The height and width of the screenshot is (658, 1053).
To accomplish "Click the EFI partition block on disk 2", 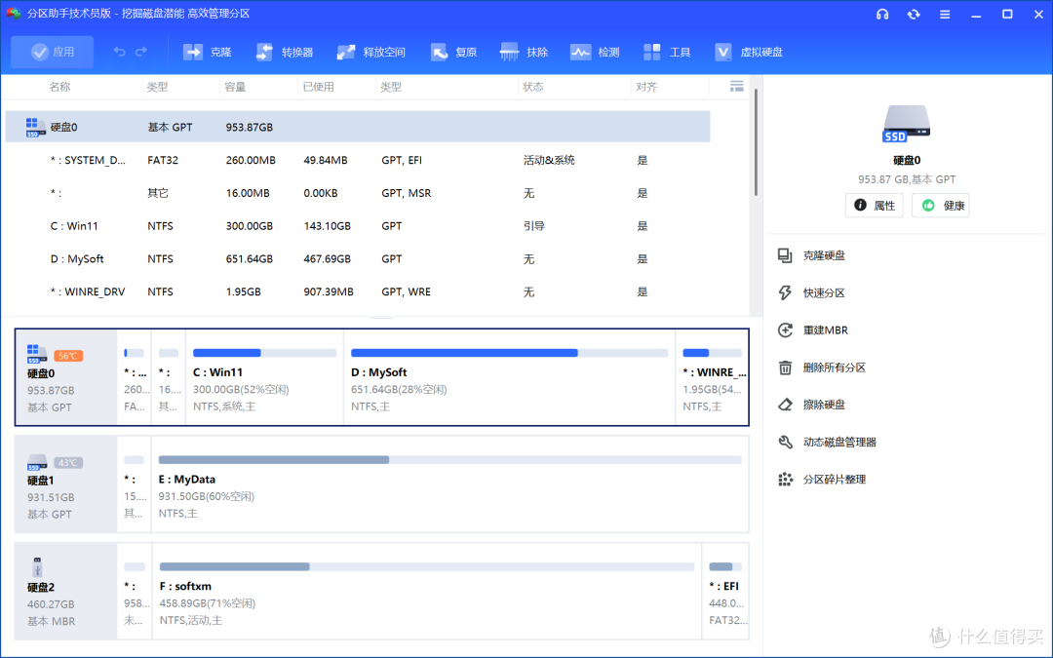I will pyautogui.click(x=725, y=591).
